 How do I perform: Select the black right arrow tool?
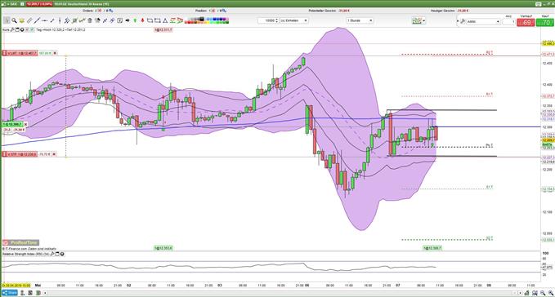tap(128, 20)
